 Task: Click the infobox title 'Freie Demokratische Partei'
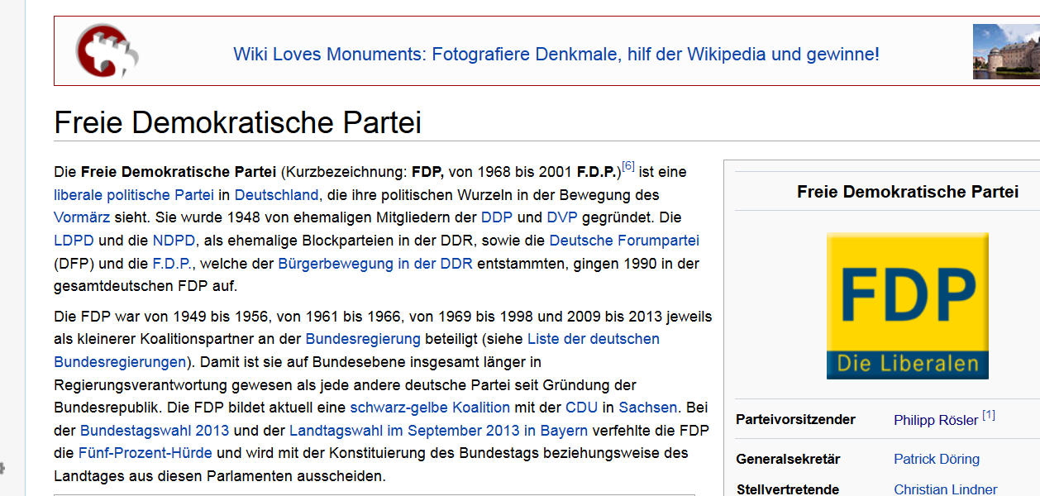908,192
